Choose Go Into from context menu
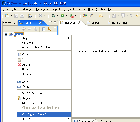 (x=44, y=43)
